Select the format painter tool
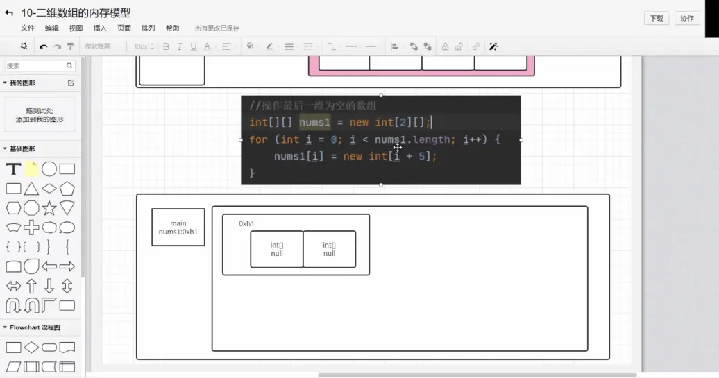Viewport: 719px width, 378px height. tap(71, 46)
